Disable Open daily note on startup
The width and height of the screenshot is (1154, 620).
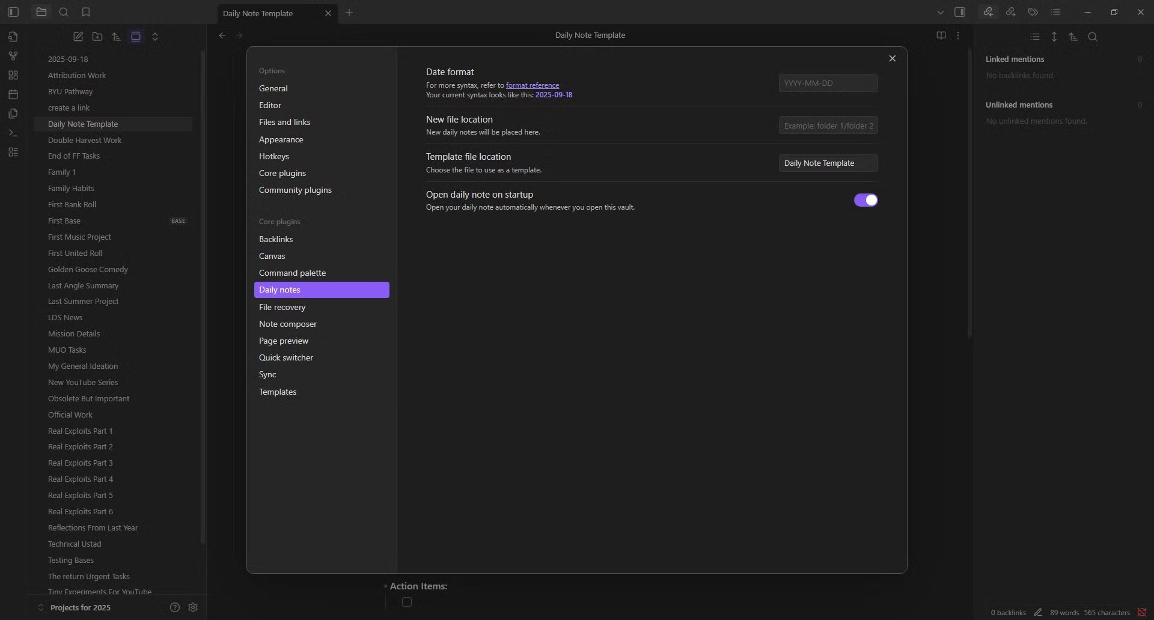tap(865, 200)
